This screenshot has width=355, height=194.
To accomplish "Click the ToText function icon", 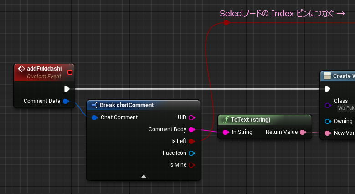I will tap(226, 119).
